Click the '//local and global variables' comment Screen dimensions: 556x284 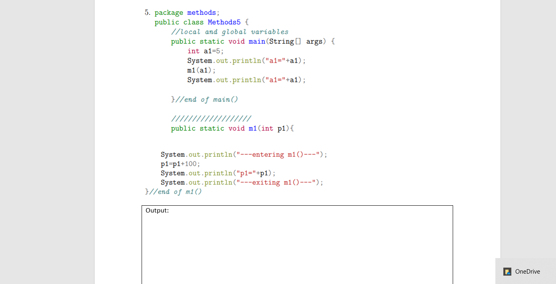(x=230, y=32)
